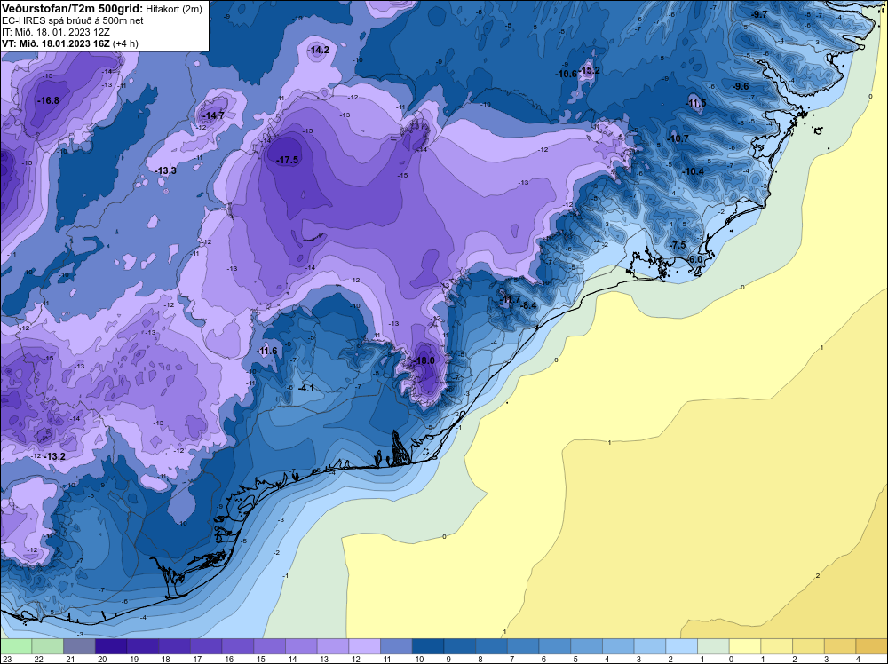Viewport: 888px width, 664px height.
Task: Click the -11.7 temperature label
Action: click(511, 299)
